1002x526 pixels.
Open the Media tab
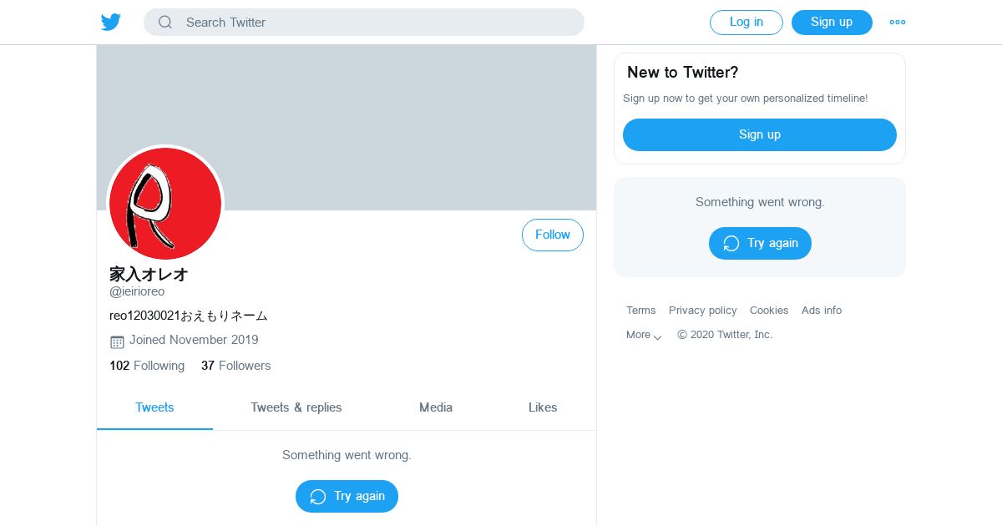436,407
